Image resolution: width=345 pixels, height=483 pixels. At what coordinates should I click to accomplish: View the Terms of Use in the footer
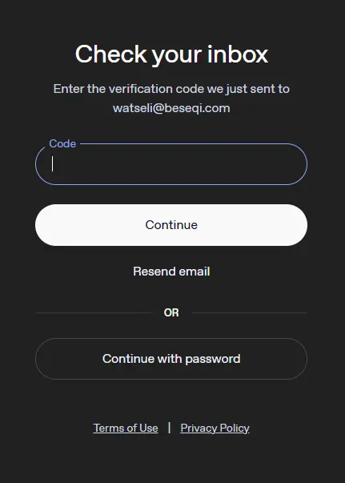click(x=126, y=428)
